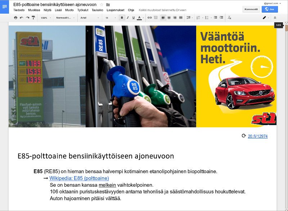Click the paint format roller icon
Viewport: 288px width, 211px height.
pyautogui.click(x=33, y=18)
